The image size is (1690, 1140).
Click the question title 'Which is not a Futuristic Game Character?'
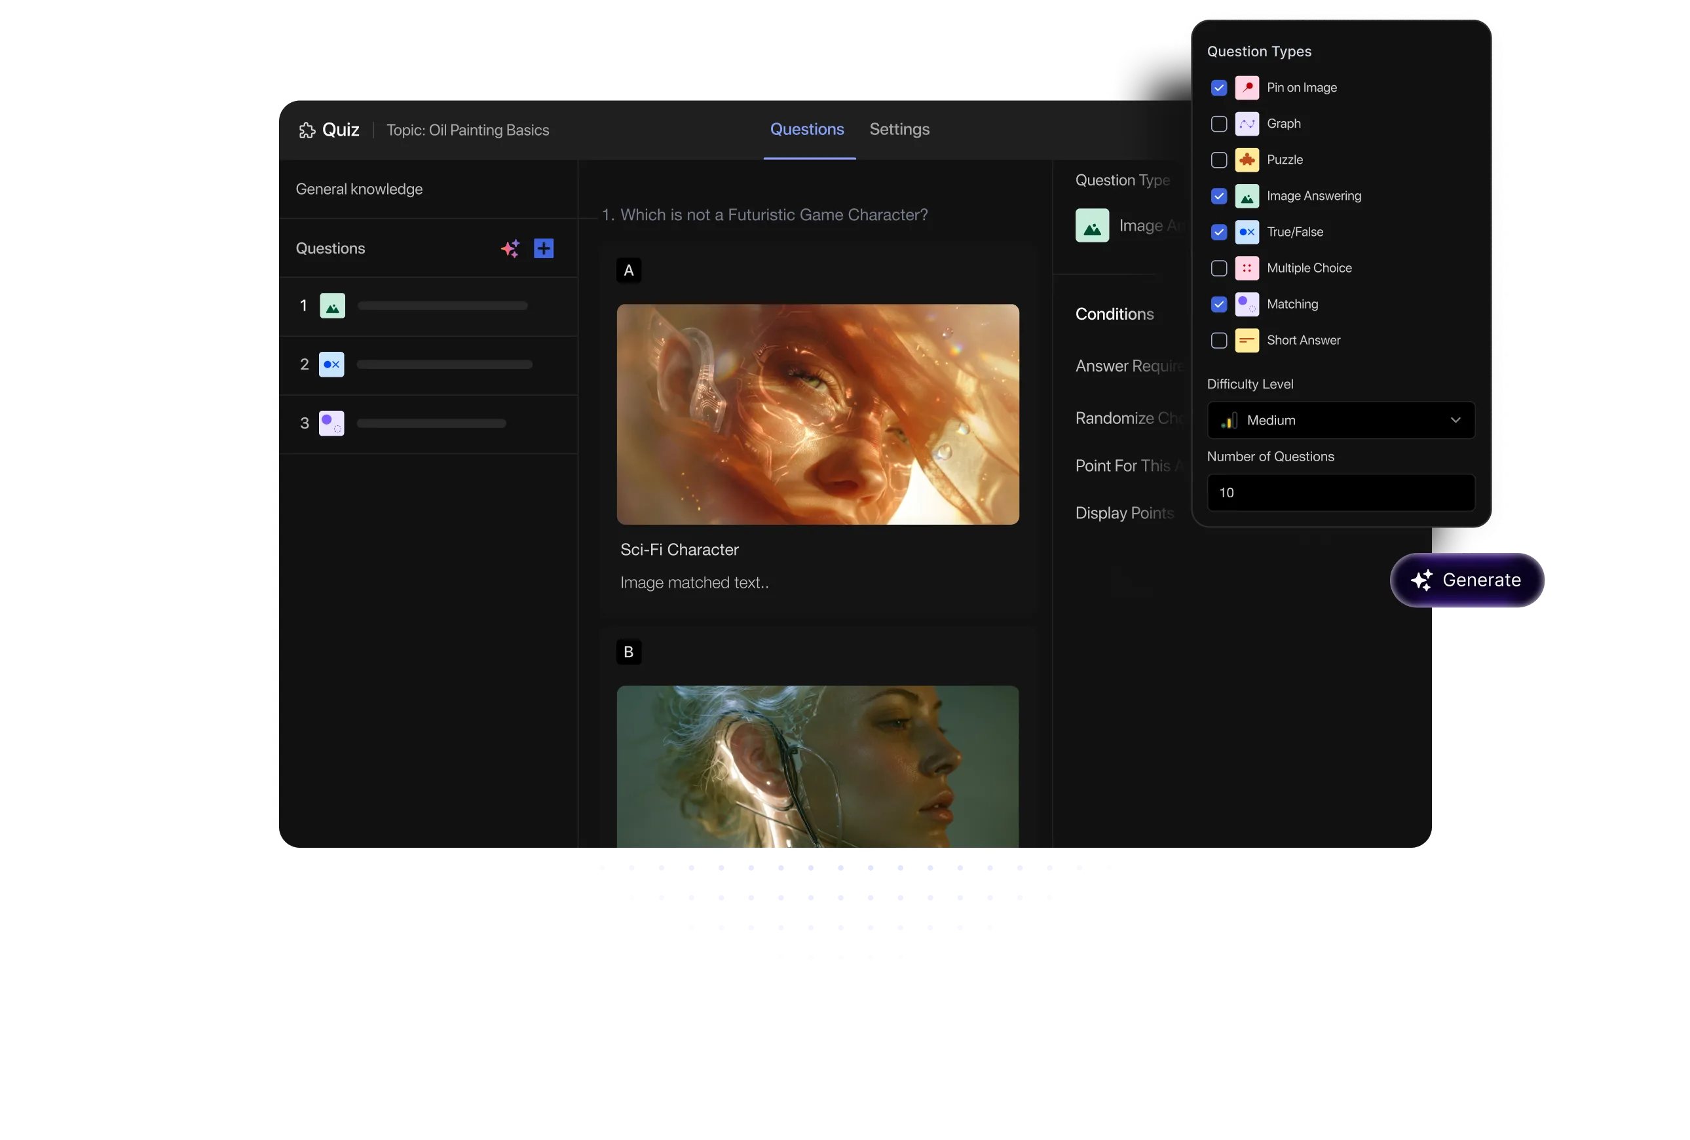click(774, 215)
